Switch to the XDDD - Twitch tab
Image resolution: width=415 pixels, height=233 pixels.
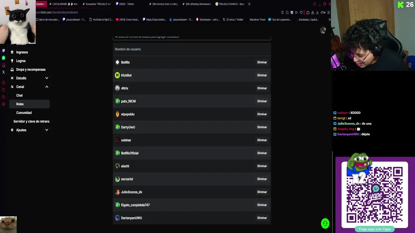coord(126,4)
